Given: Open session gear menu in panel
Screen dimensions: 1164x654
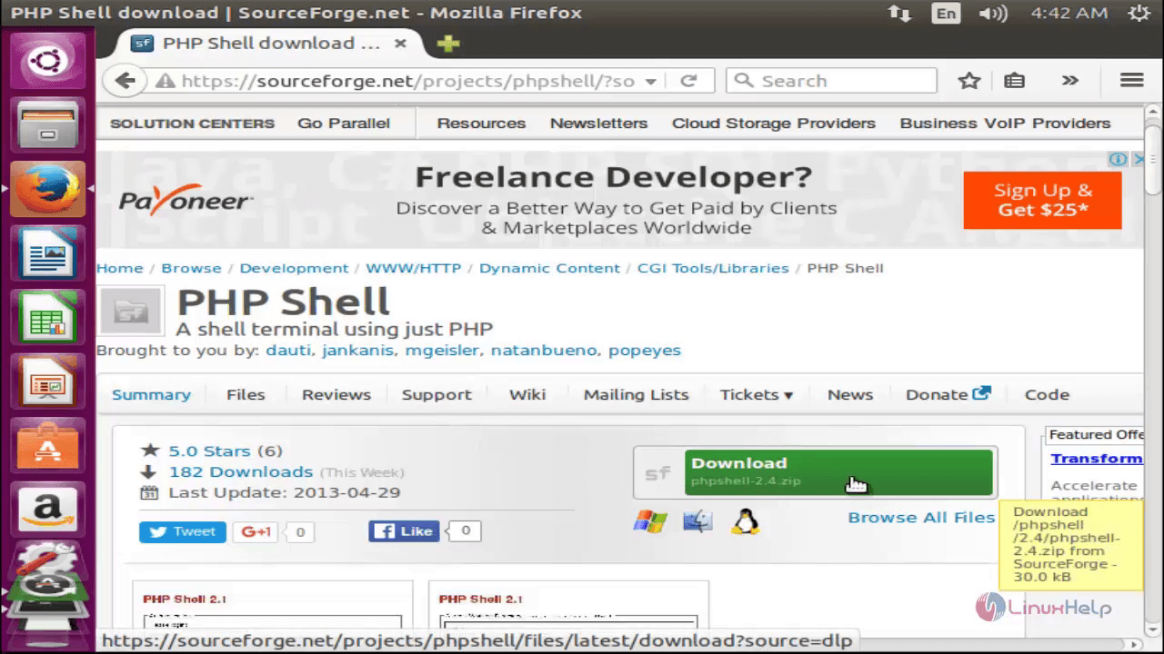Looking at the screenshot, I should point(1138,14).
